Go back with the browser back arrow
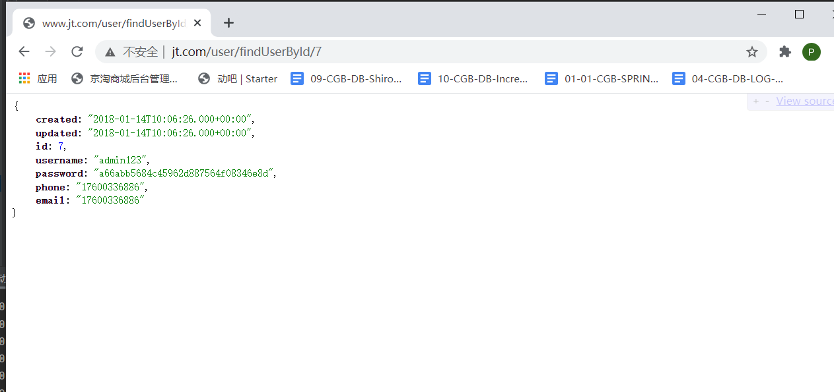The width and height of the screenshot is (834, 392). 24,51
